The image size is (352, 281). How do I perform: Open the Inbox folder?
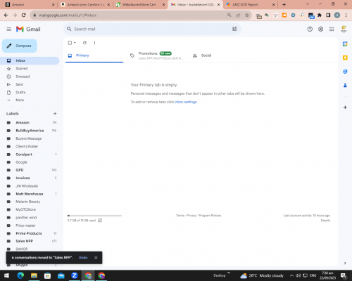[30, 60]
